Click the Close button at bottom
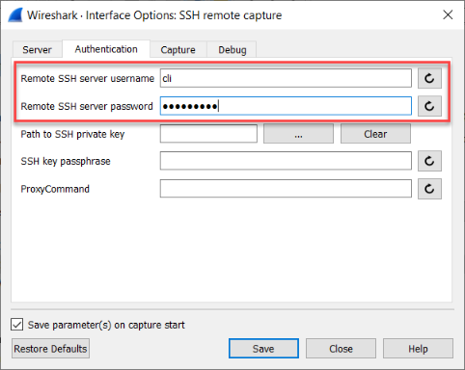The height and width of the screenshot is (370, 465). [x=341, y=349]
